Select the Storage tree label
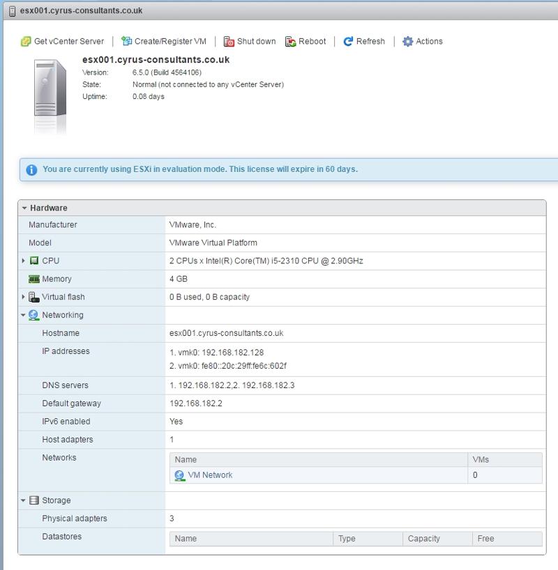Viewport: 558px width, 570px height. coord(56,500)
